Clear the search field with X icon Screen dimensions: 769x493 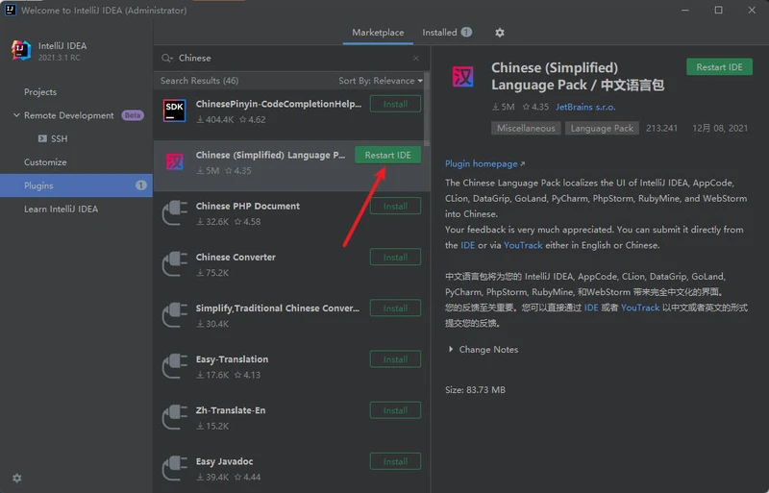pyautogui.click(x=416, y=59)
